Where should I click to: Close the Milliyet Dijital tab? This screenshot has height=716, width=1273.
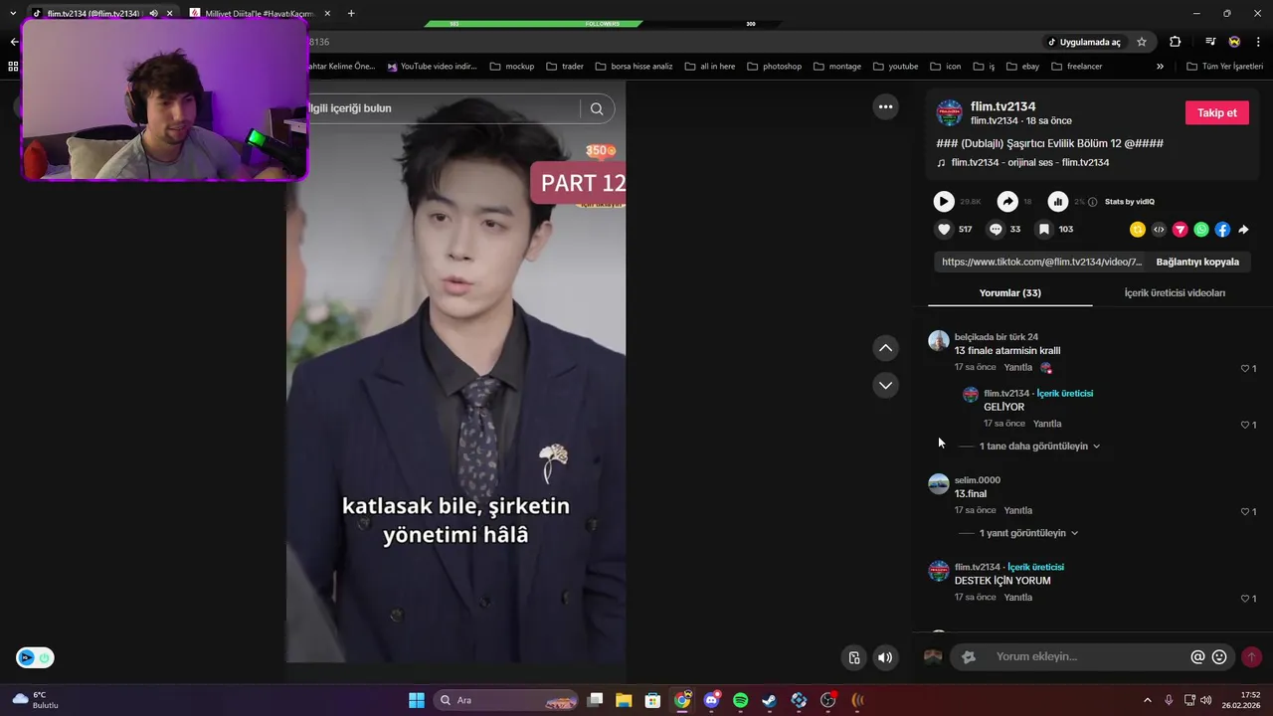click(327, 13)
